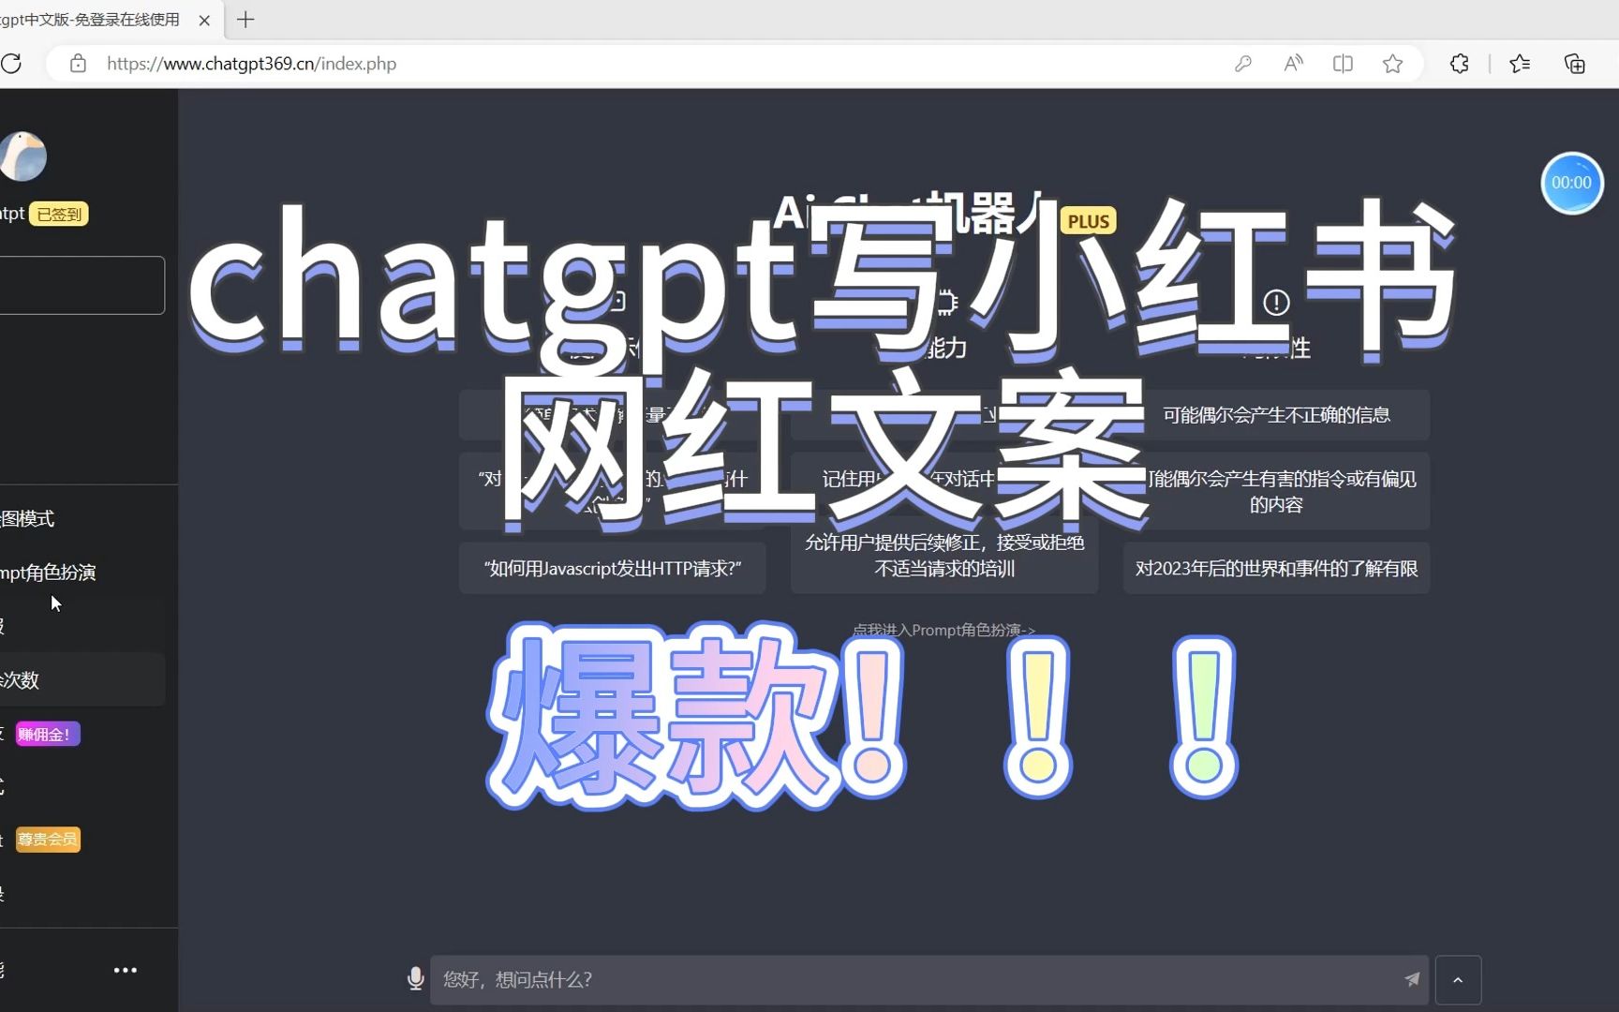Click the 尊贵会员 gold badge

click(48, 839)
